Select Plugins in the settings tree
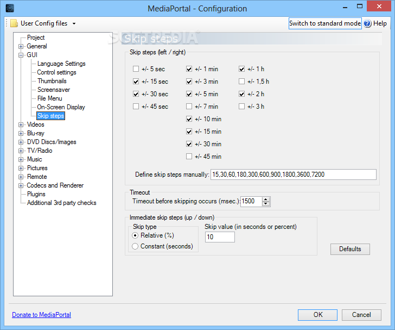This screenshot has width=395, height=330. tap(36, 194)
